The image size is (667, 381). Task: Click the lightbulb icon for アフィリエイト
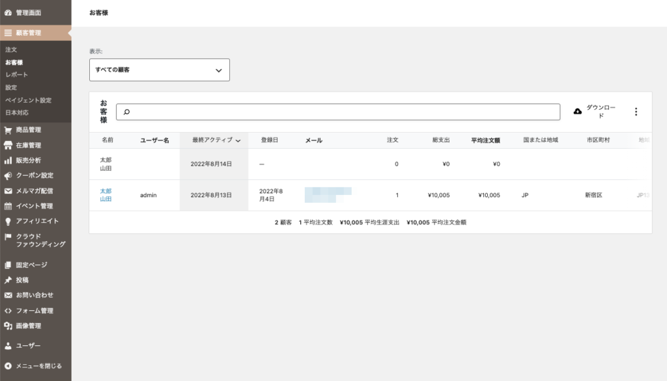[x=8, y=221]
